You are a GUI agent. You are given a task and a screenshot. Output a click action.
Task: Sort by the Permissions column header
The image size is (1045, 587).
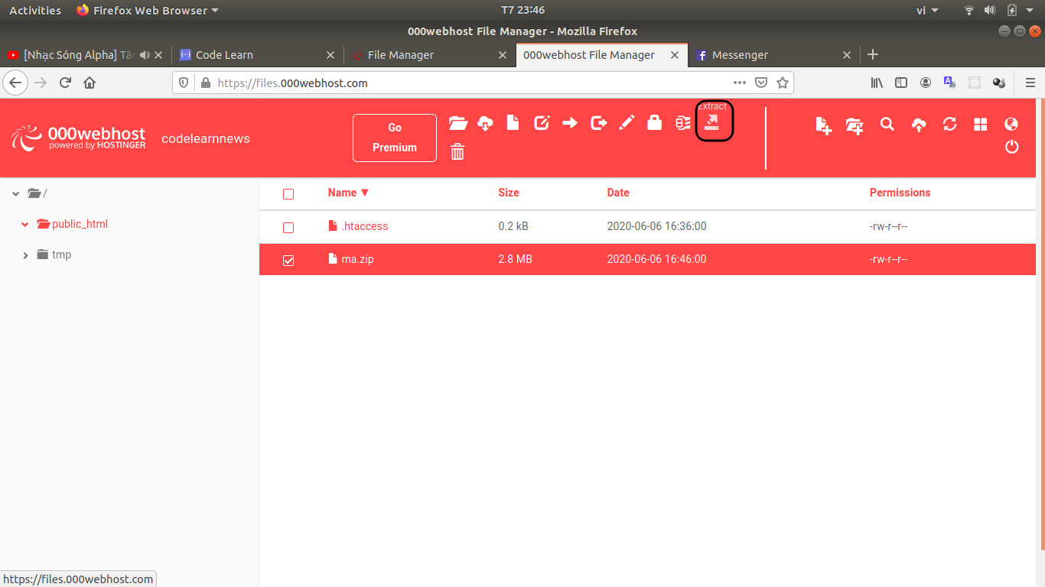[900, 193]
